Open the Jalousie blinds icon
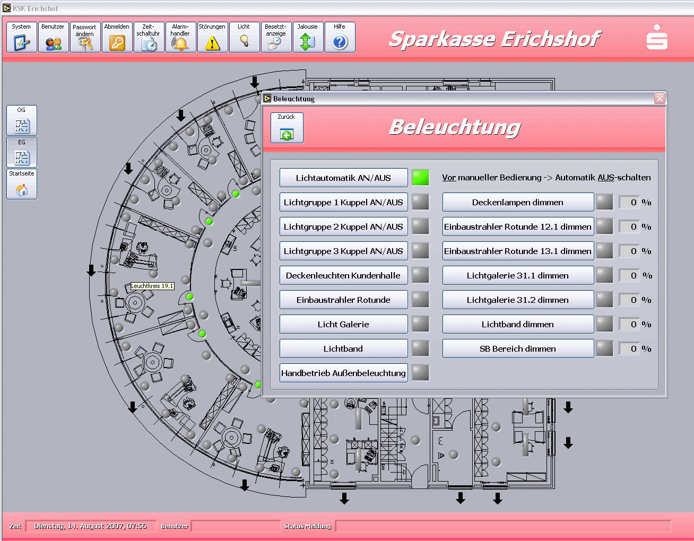 click(308, 37)
